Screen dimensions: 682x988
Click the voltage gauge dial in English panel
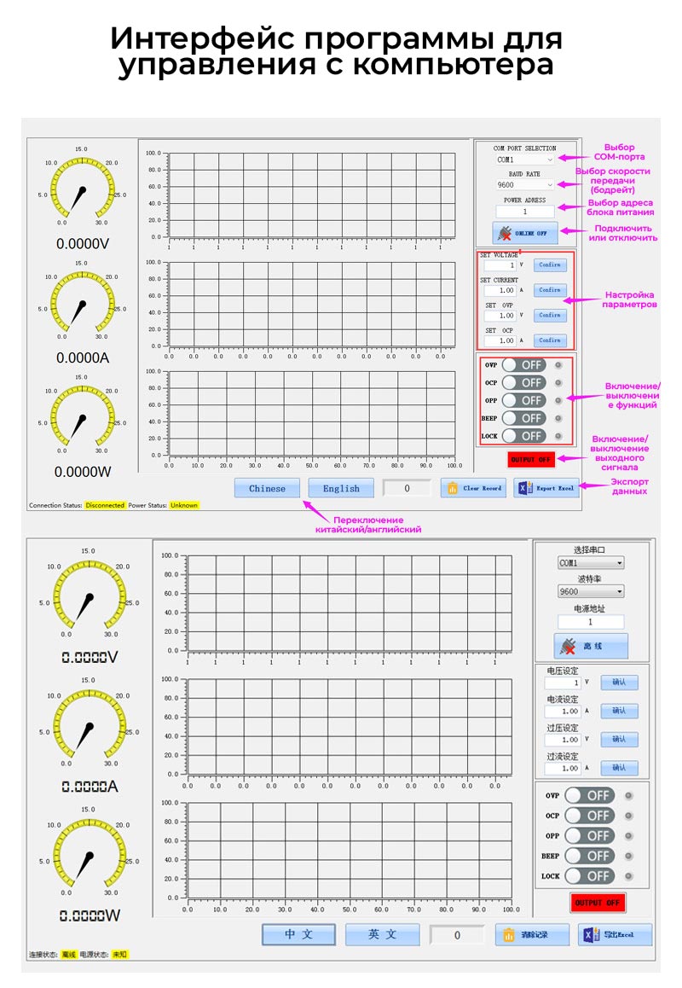[x=81, y=189]
